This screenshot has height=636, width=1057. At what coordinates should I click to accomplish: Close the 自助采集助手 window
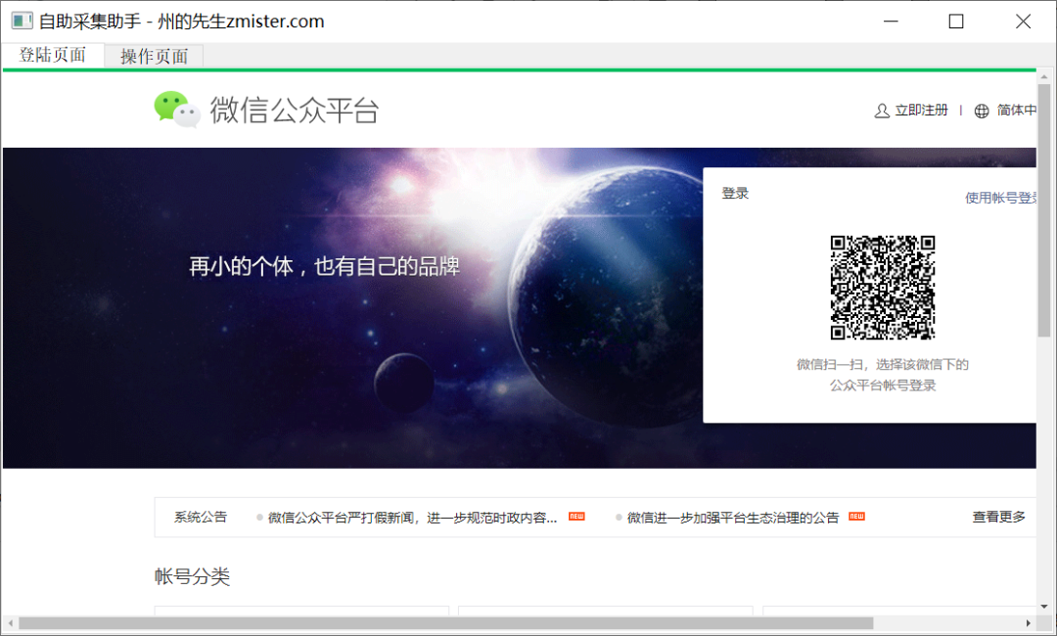pos(1023,22)
